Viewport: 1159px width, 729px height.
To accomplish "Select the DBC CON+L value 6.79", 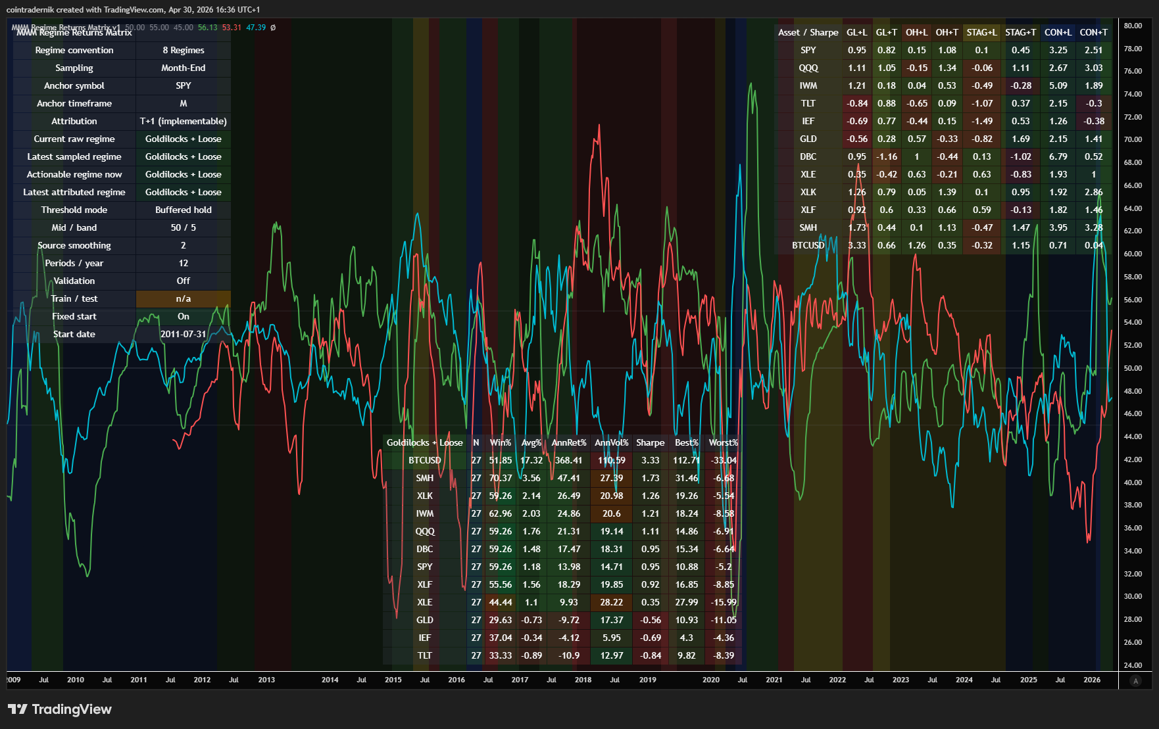I will click(x=1058, y=157).
